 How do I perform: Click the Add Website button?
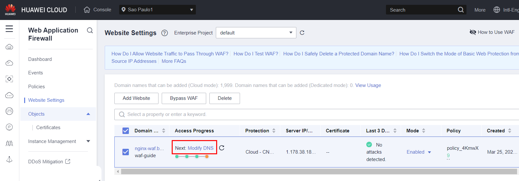pos(136,98)
